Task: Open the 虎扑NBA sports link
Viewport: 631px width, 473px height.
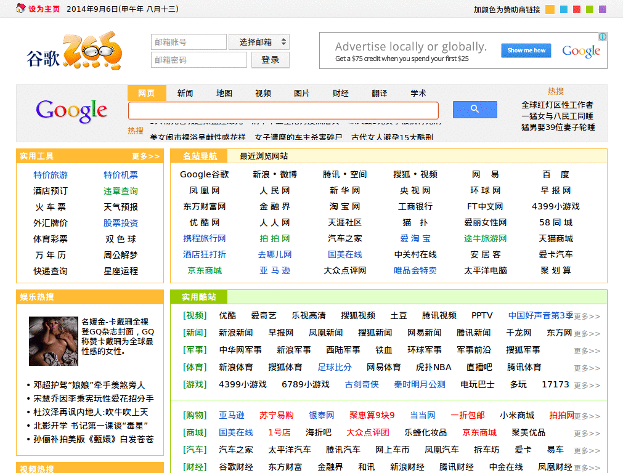Action: (x=434, y=367)
